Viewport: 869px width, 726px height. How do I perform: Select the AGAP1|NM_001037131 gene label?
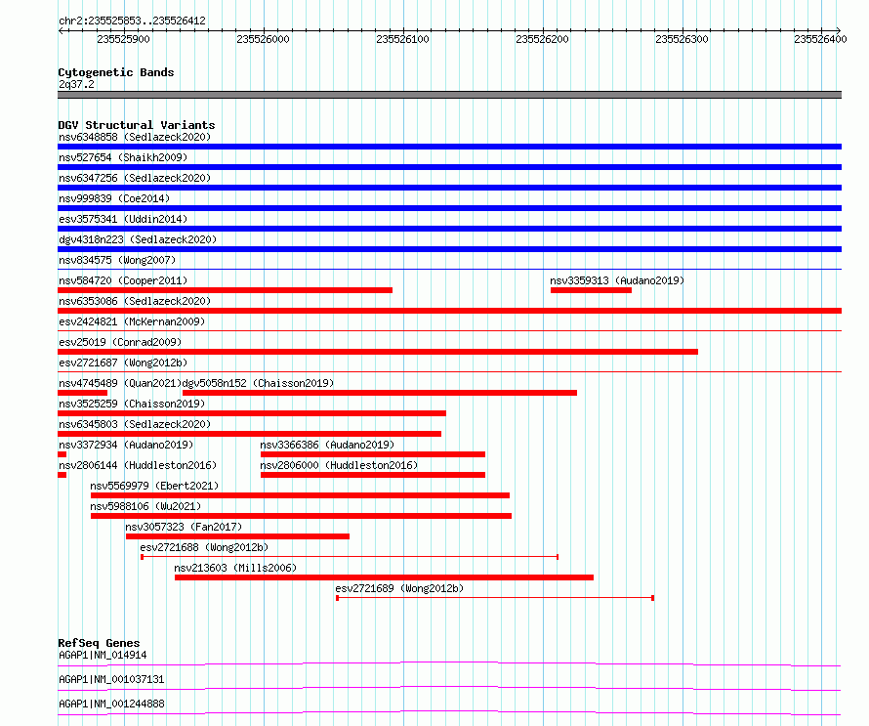pyautogui.click(x=111, y=679)
